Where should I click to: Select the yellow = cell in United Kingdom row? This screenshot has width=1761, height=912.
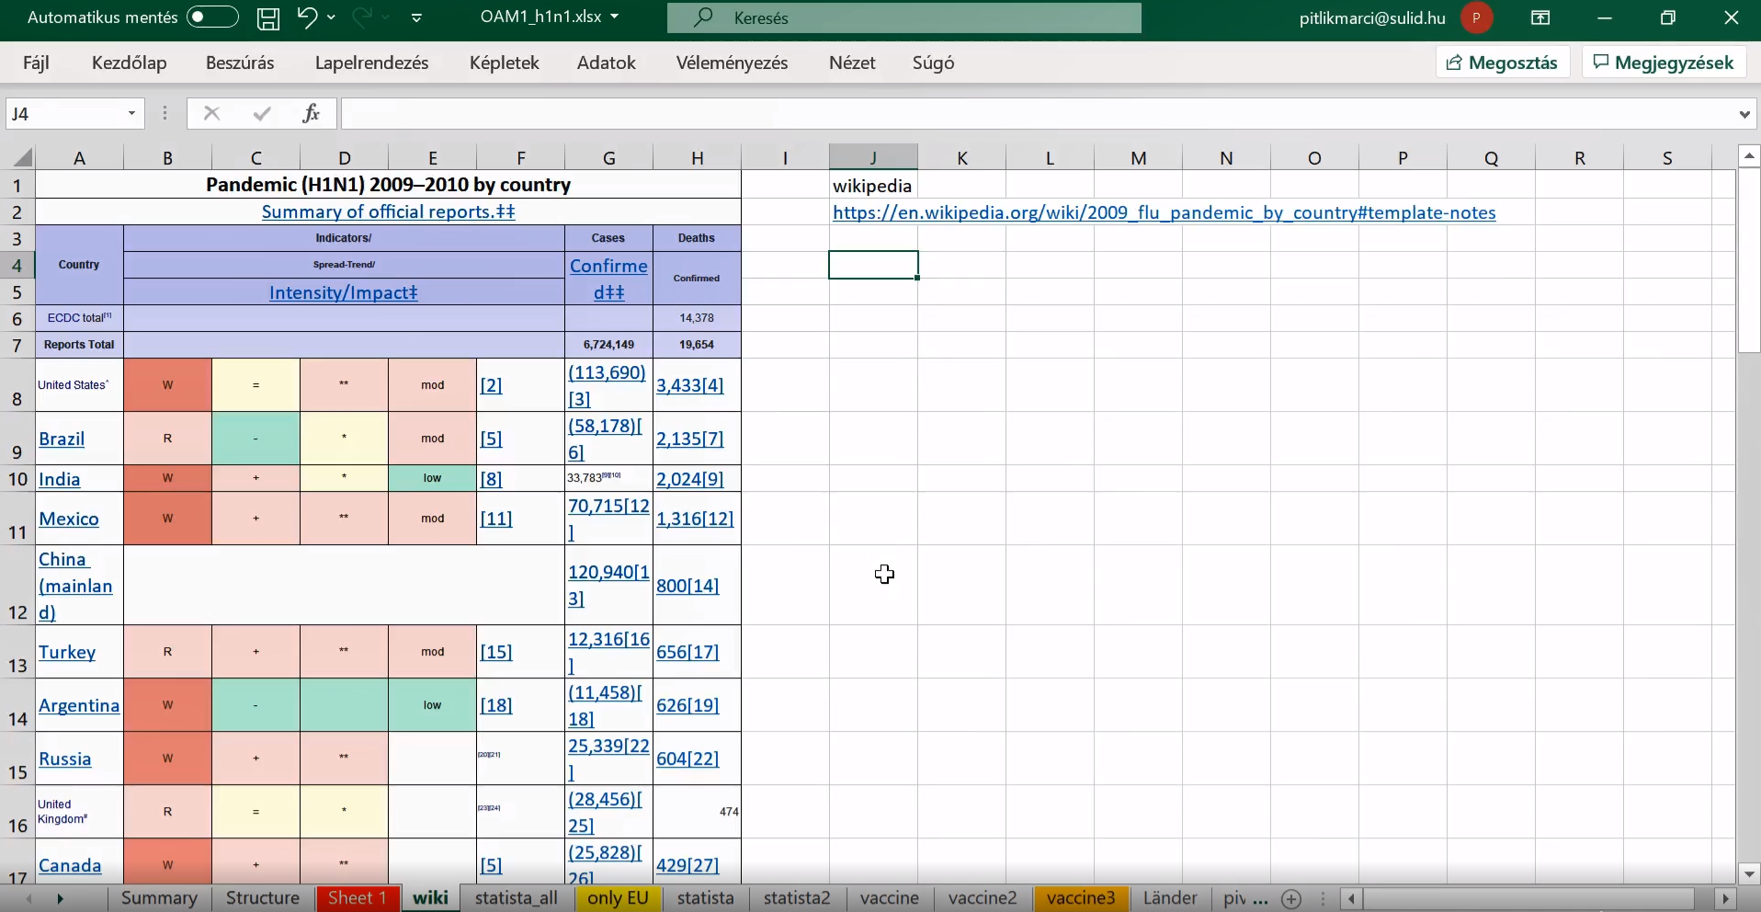pos(256,812)
